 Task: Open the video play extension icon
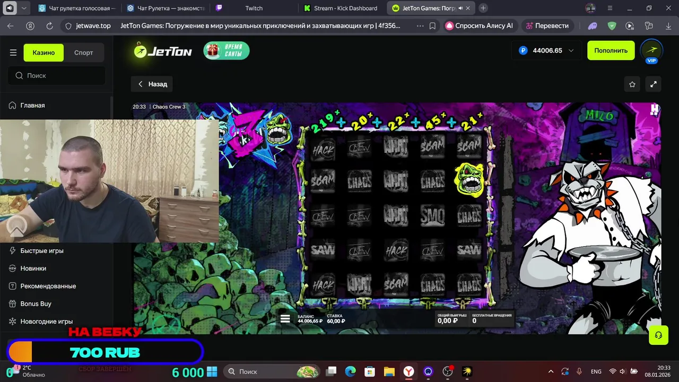(630, 25)
